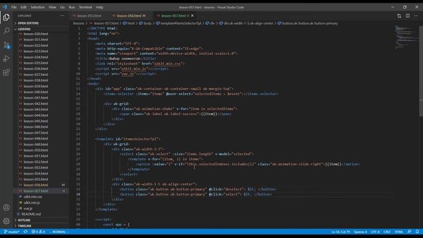The width and height of the screenshot is (423, 238).
Task: Open the Accounts menu icon
Action: [6, 208]
